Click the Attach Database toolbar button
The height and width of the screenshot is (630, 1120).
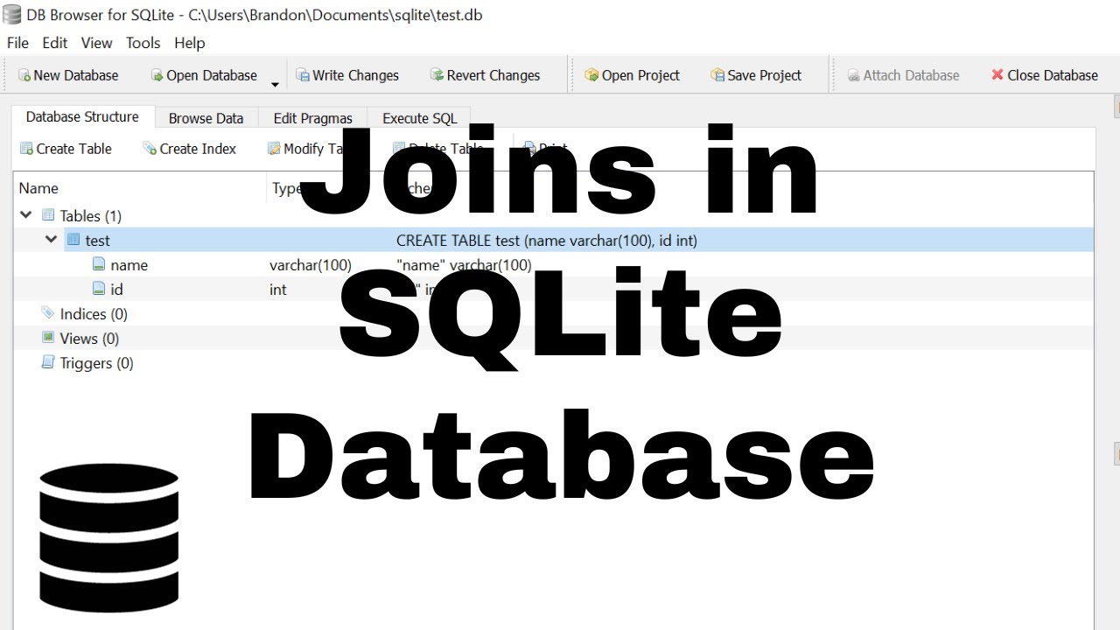click(x=903, y=75)
